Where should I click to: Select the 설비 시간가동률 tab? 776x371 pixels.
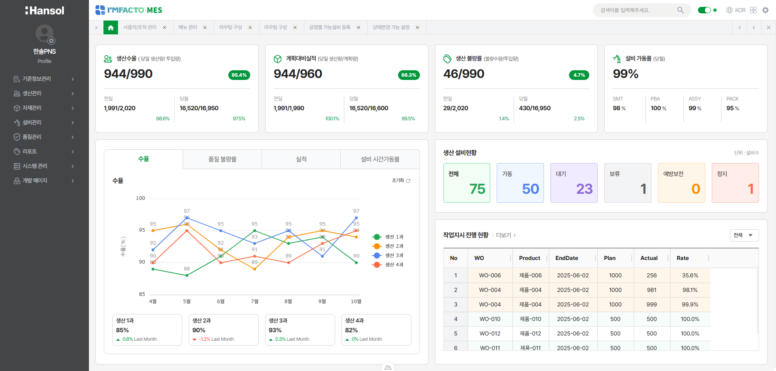[x=380, y=159]
